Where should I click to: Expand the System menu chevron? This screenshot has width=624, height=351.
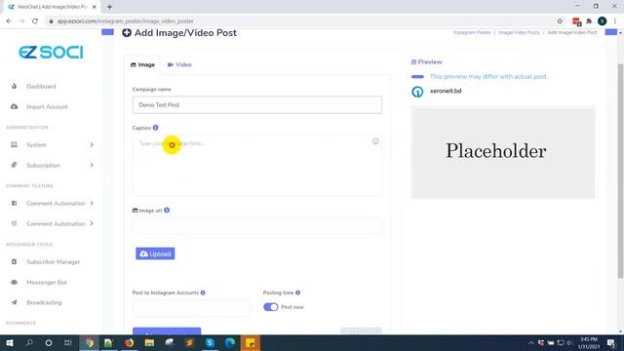92,145
